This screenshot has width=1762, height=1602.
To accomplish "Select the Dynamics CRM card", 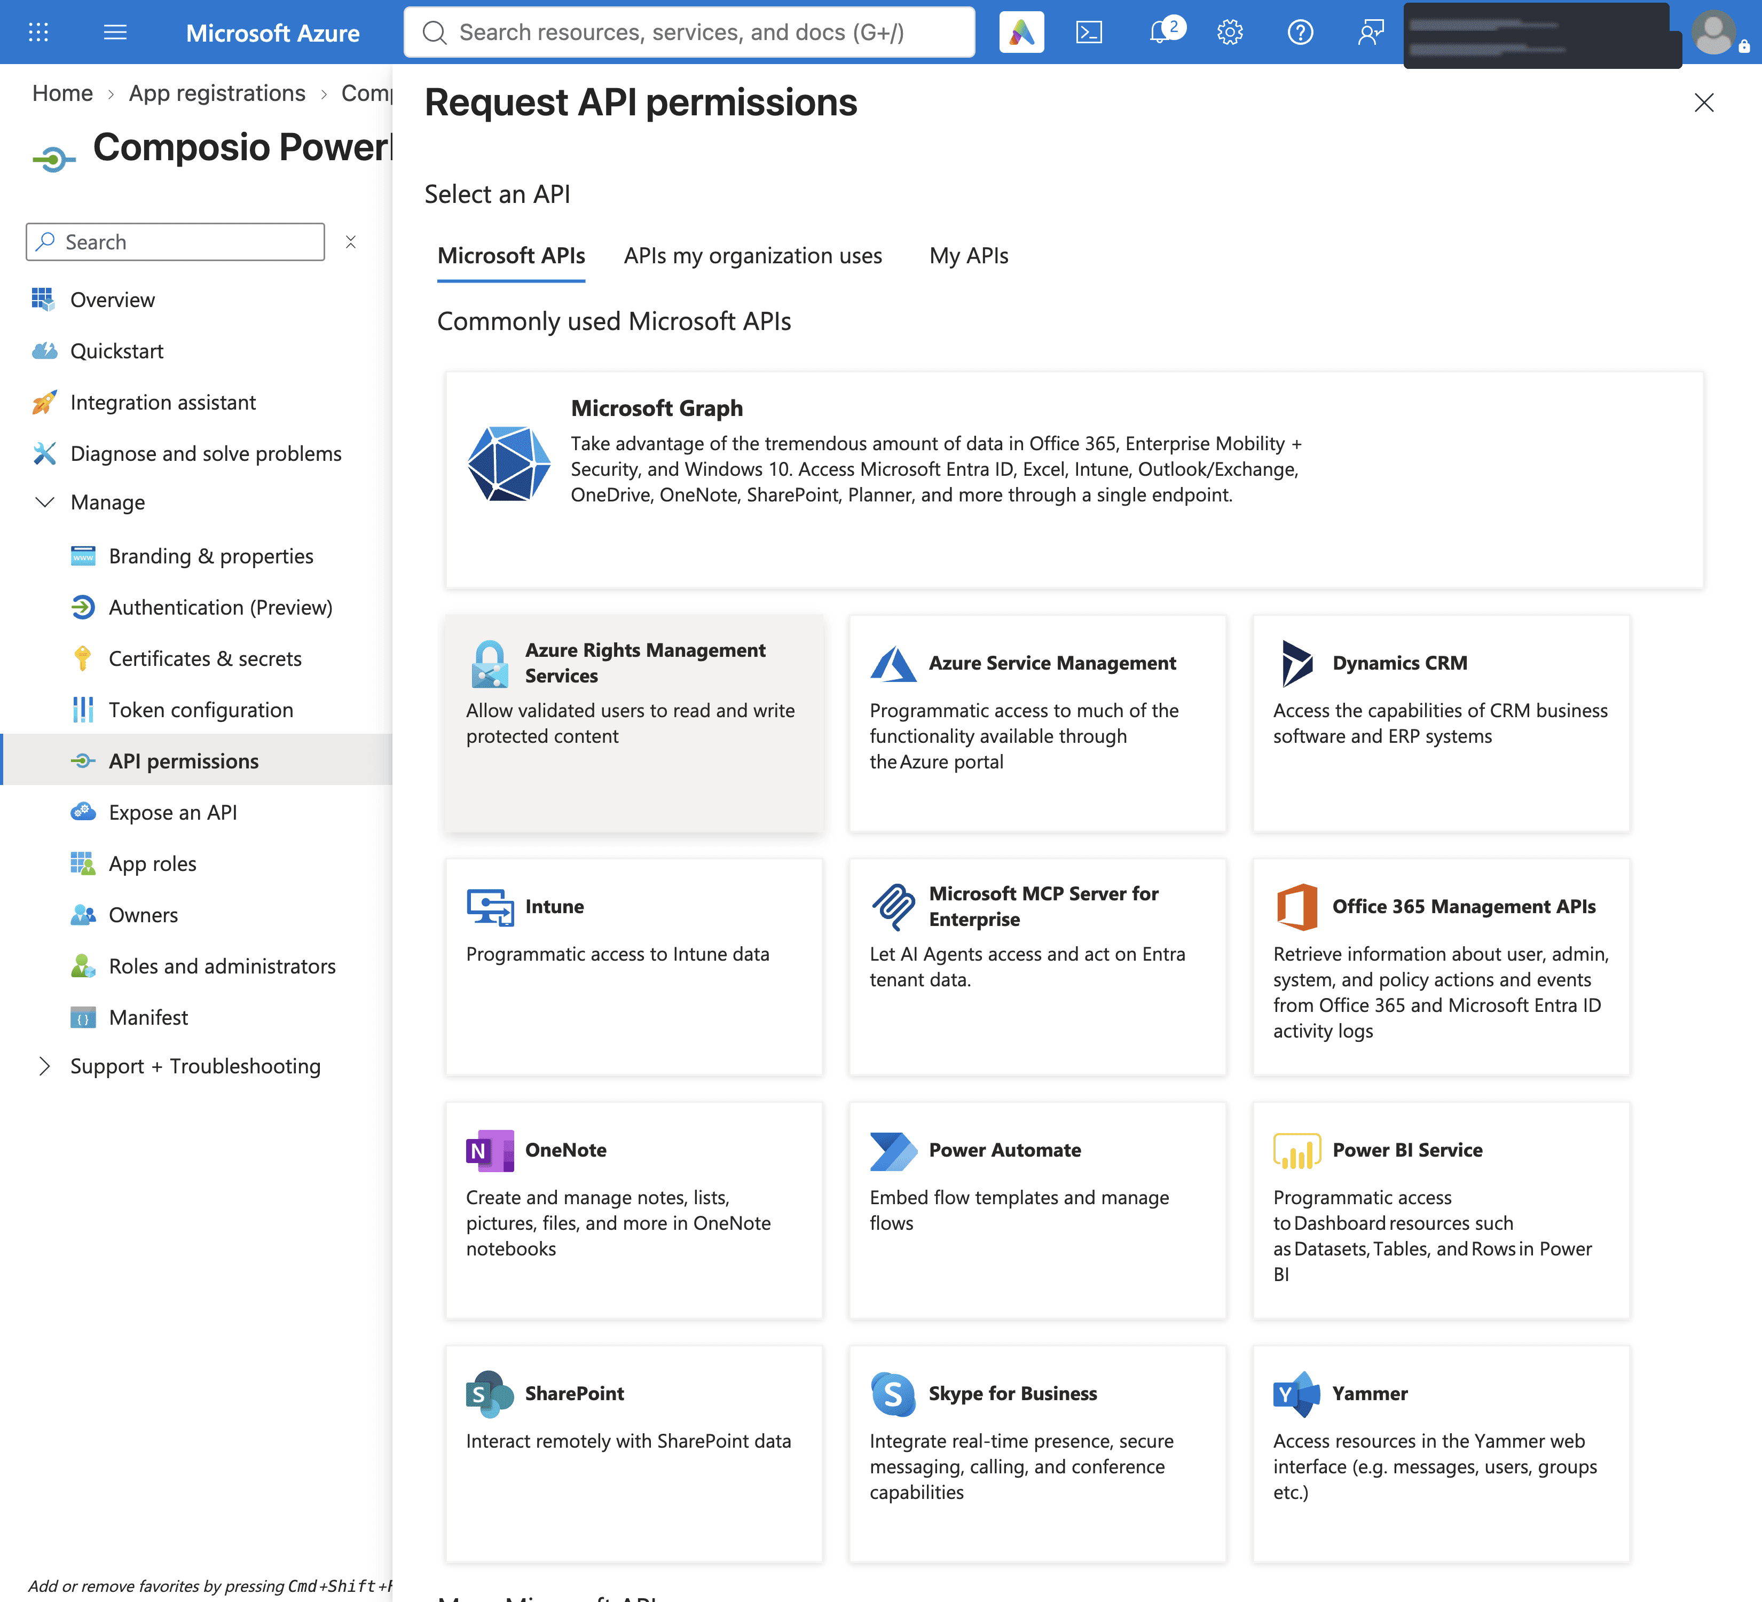I will [x=1441, y=724].
